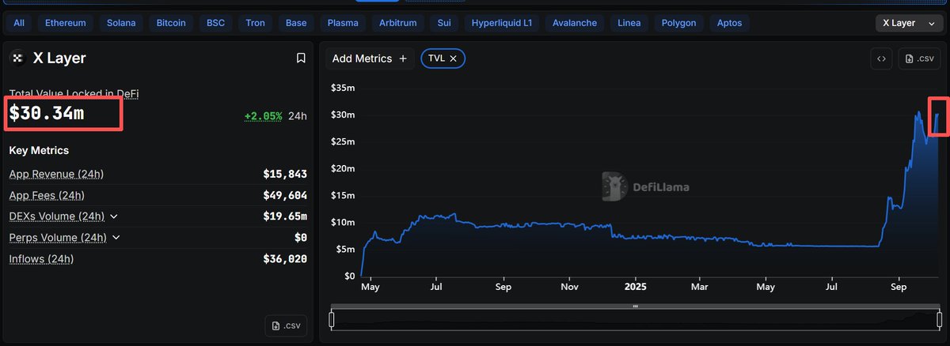Open the Base chain tab

(x=296, y=23)
